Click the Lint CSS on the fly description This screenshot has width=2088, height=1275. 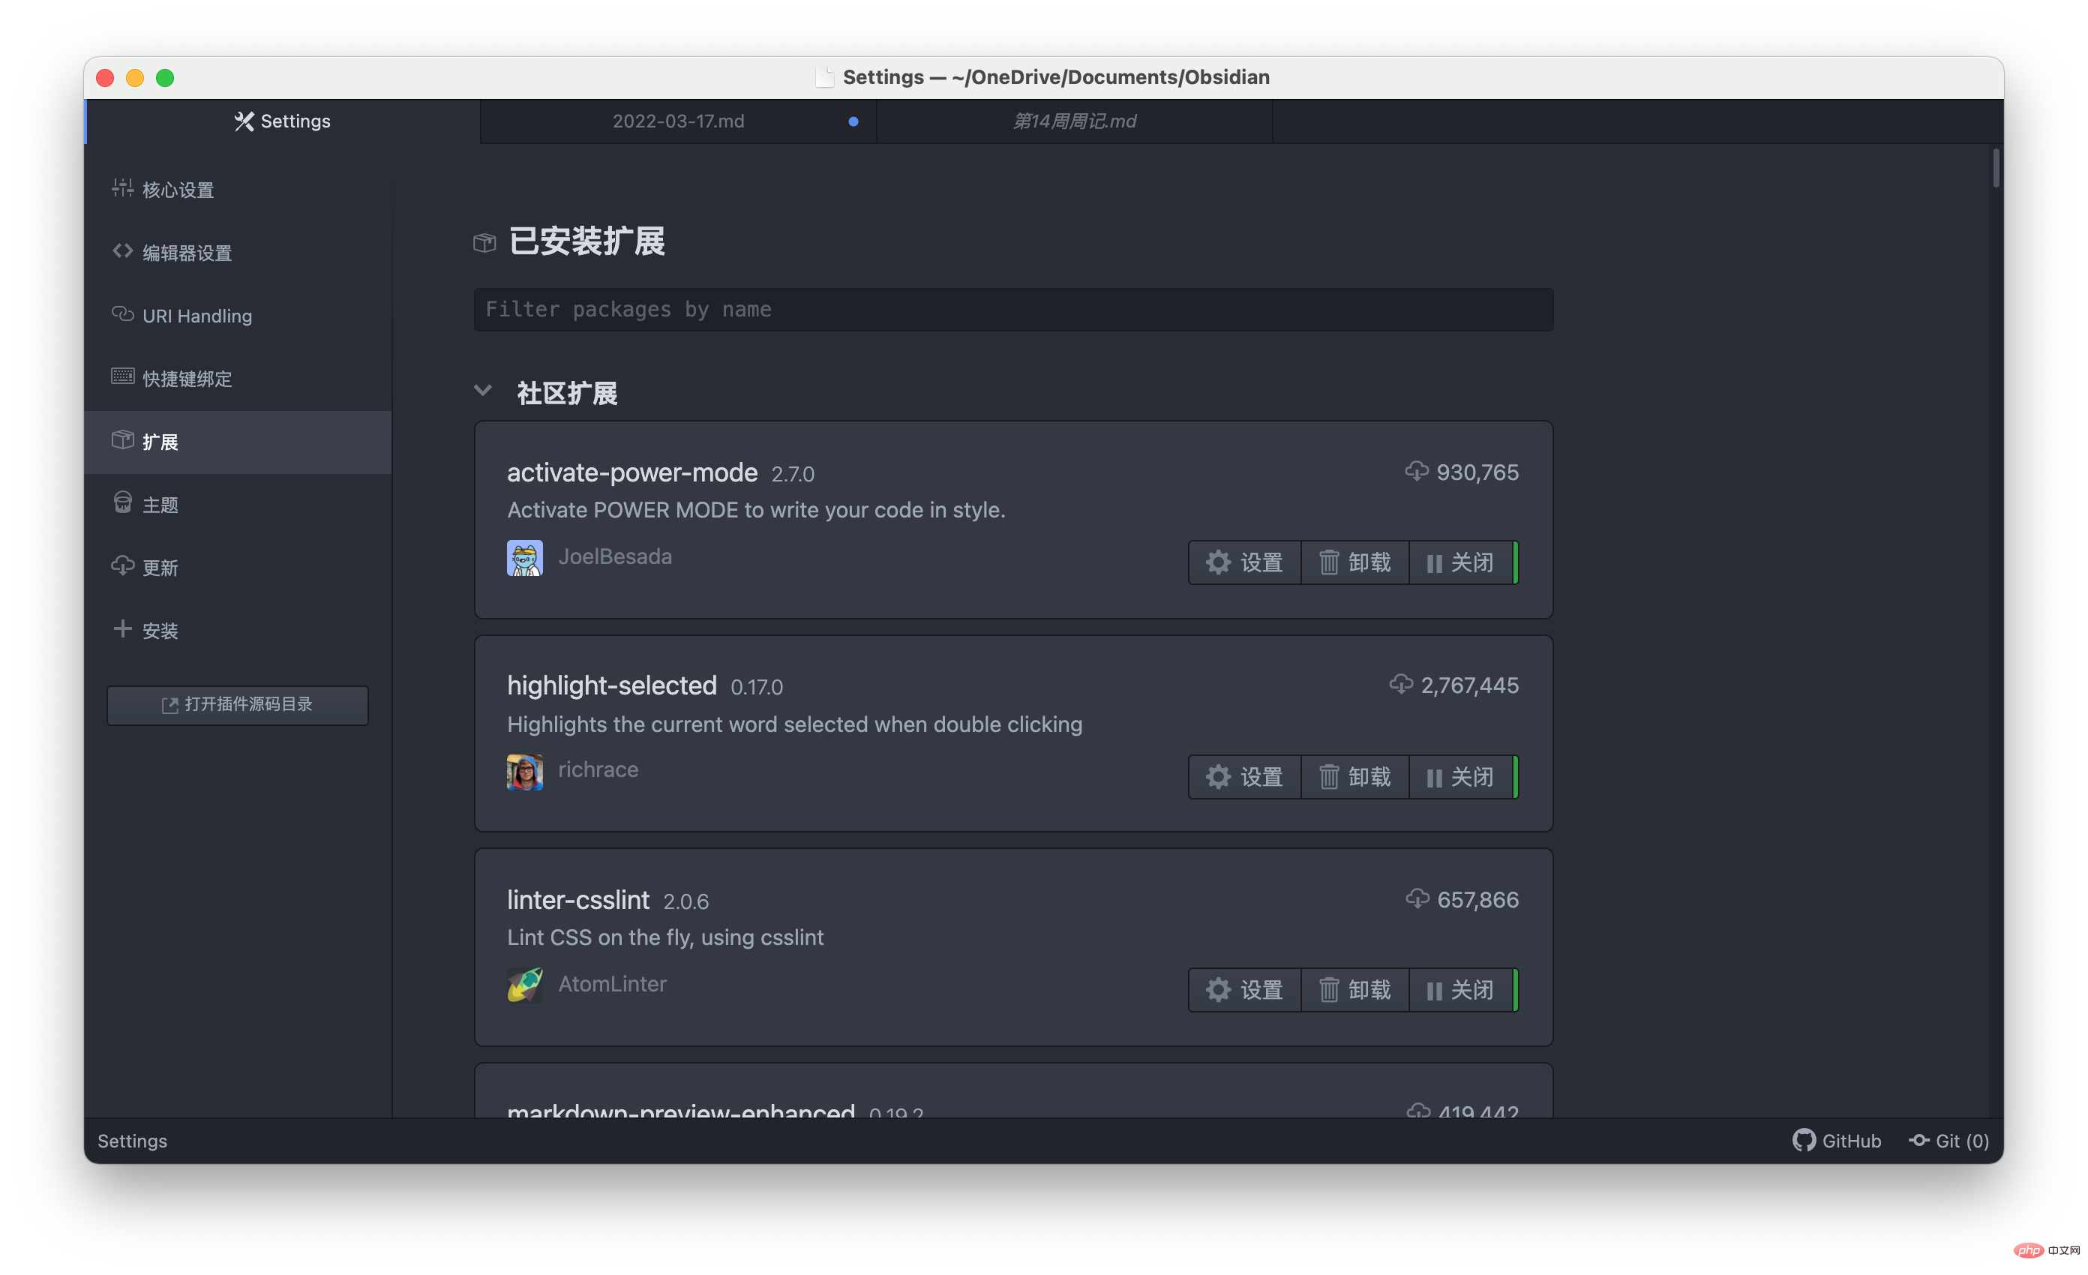[x=665, y=937]
